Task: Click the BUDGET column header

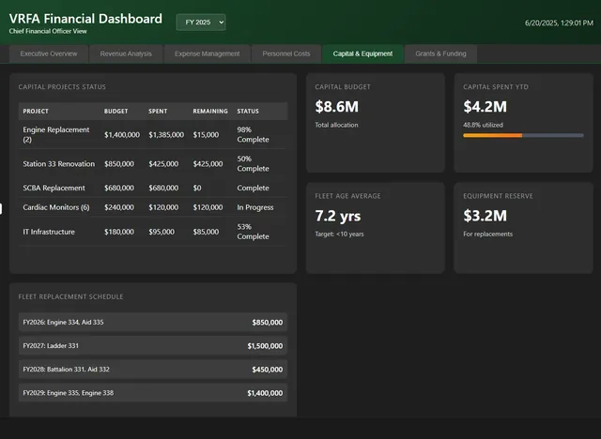Action: (116, 112)
